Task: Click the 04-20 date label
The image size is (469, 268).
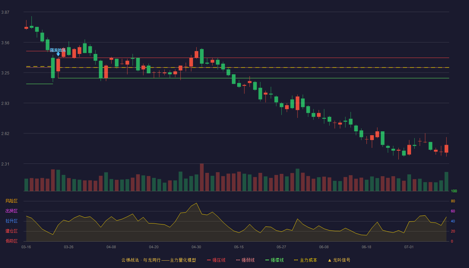Action: [x=154, y=247]
